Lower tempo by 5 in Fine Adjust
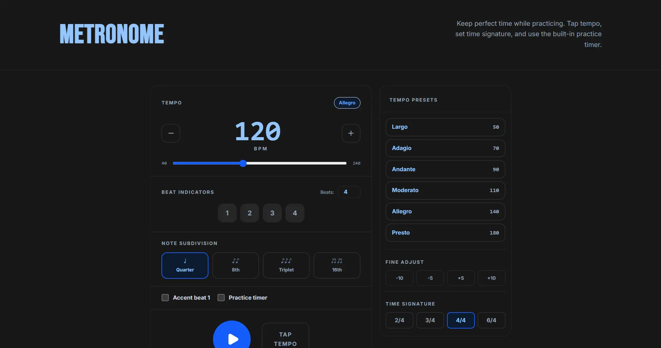Screen dimensions: 661x348 [x=430, y=278]
